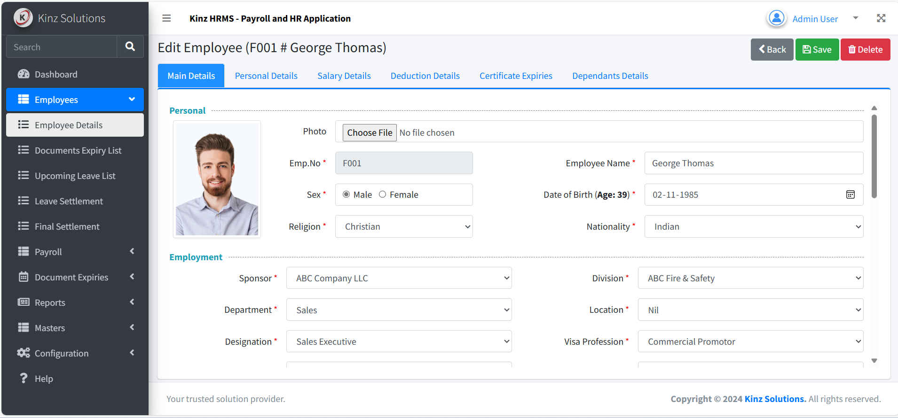The width and height of the screenshot is (898, 418).
Task: Click the scrollbar down arrow
Action: tap(874, 361)
